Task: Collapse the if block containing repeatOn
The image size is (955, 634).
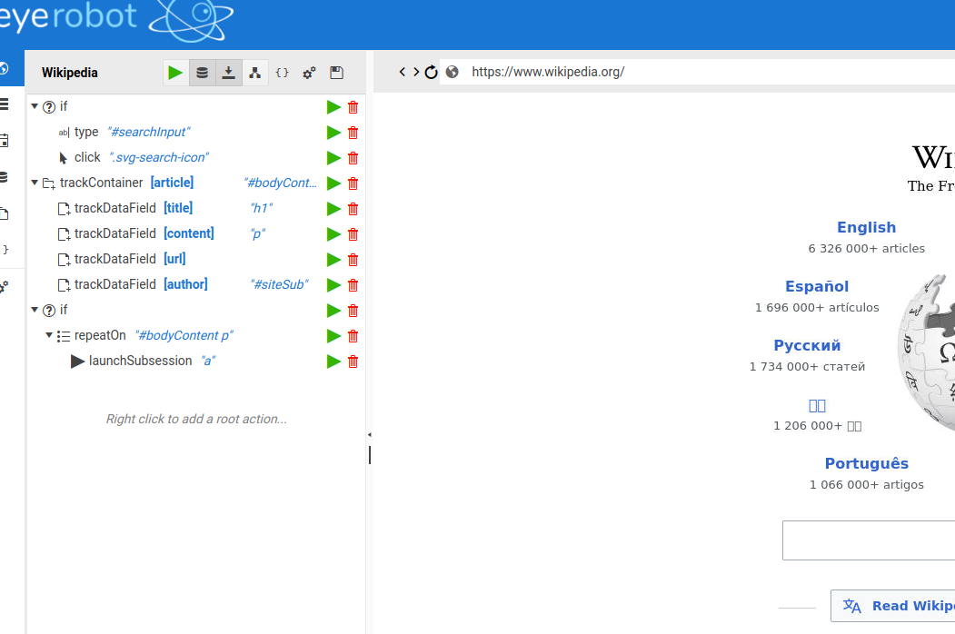Action: [35, 310]
